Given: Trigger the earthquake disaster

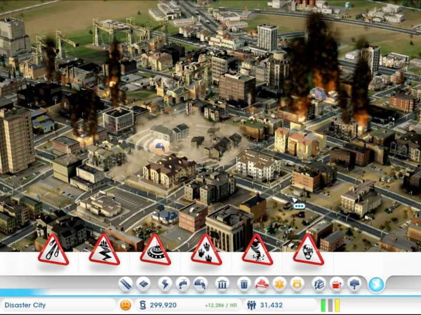Looking at the screenshot, I should click(x=104, y=250).
